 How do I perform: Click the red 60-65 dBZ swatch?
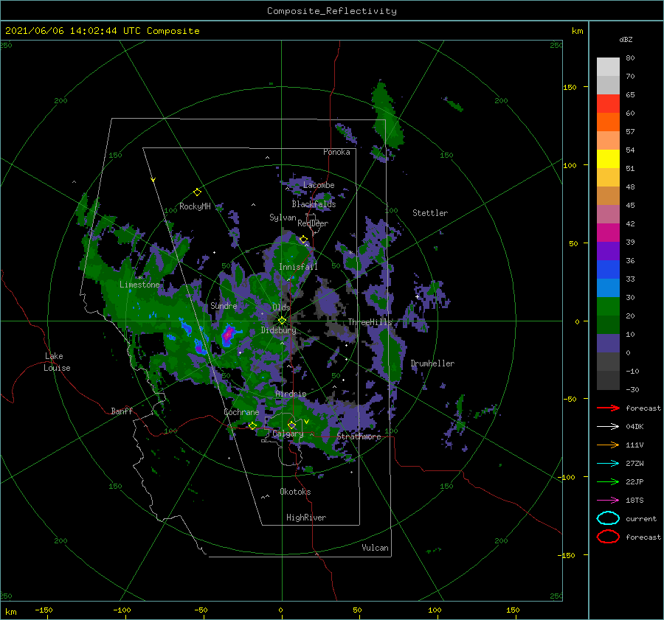608,104
